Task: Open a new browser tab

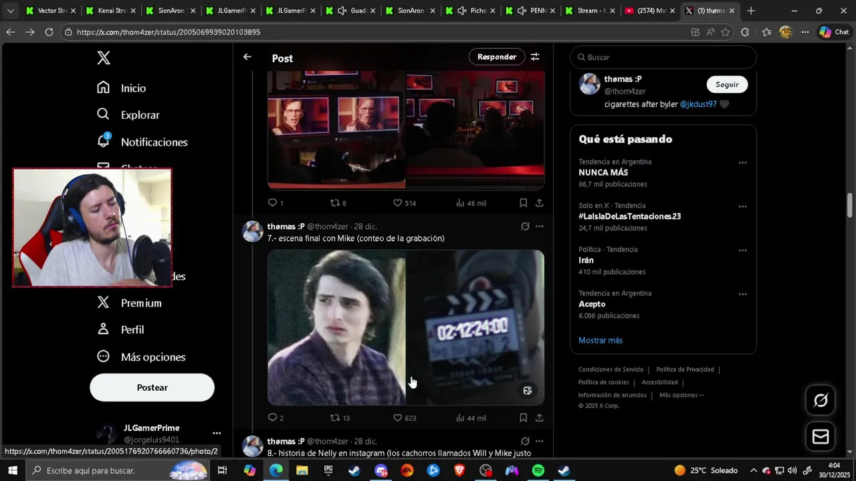Action: [x=751, y=11]
